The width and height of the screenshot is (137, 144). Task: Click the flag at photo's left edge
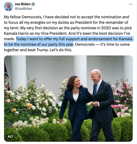tap(7, 77)
